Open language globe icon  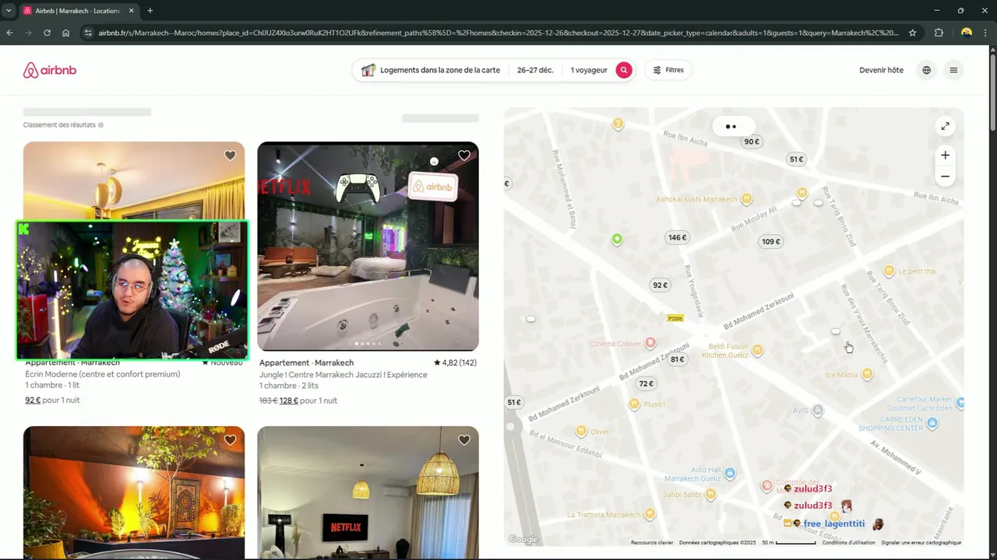point(926,70)
